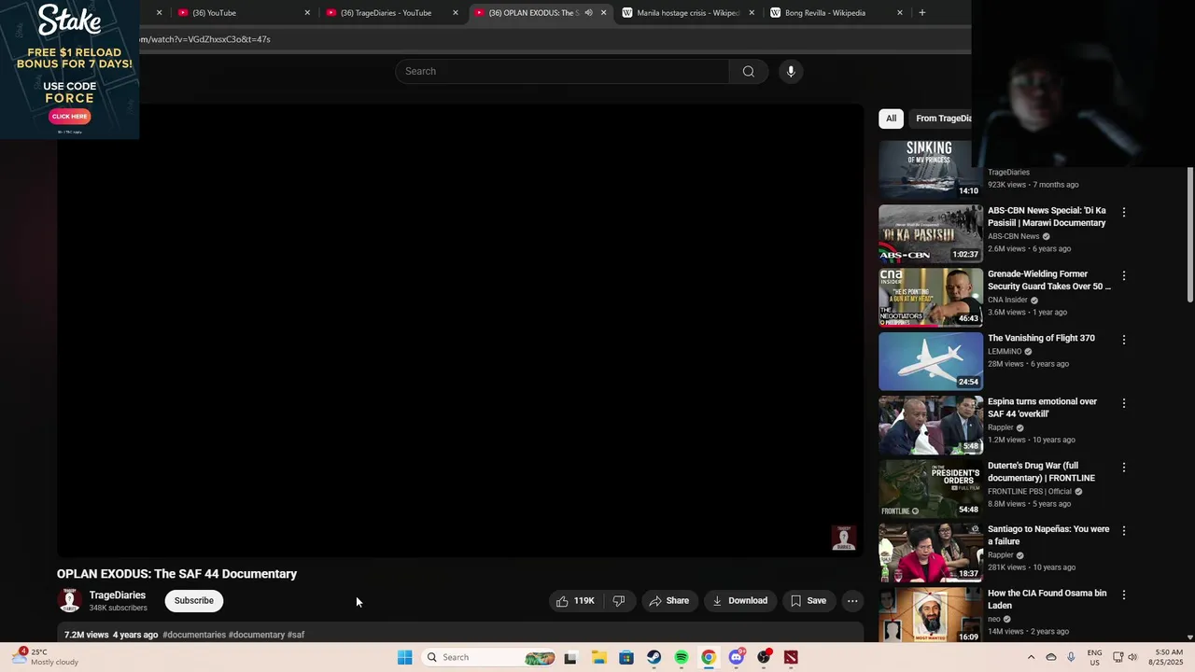1195x672 pixels.
Task: Click the #documentaries hashtag
Action: click(194, 635)
